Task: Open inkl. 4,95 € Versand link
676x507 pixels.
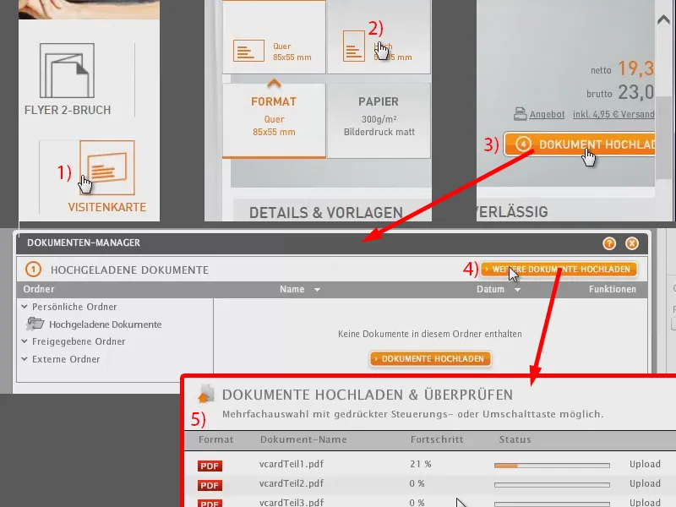Action: point(613,114)
